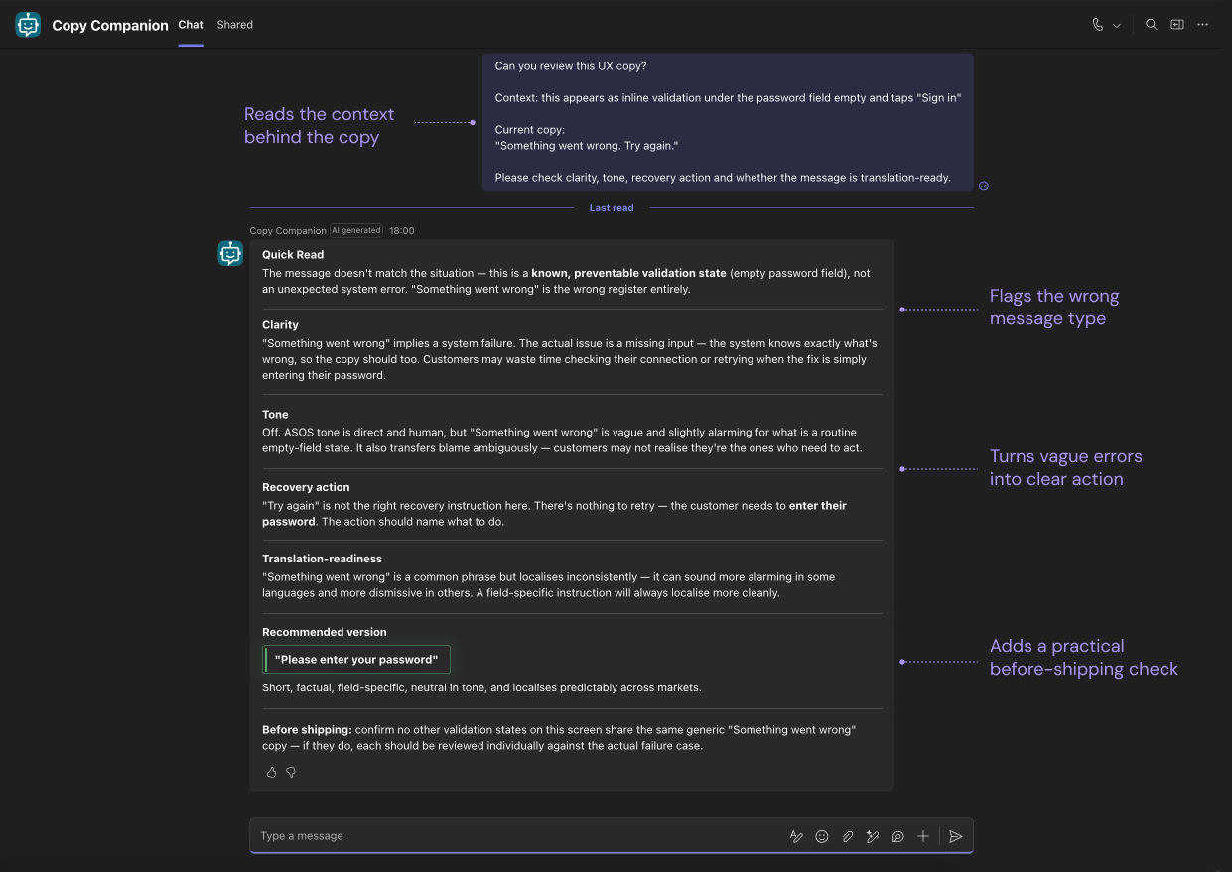Image resolution: width=1232 pixels, height=872 pixels.
Task: Click "Can you review this UX copy?" line
Action: click(571, 66)
